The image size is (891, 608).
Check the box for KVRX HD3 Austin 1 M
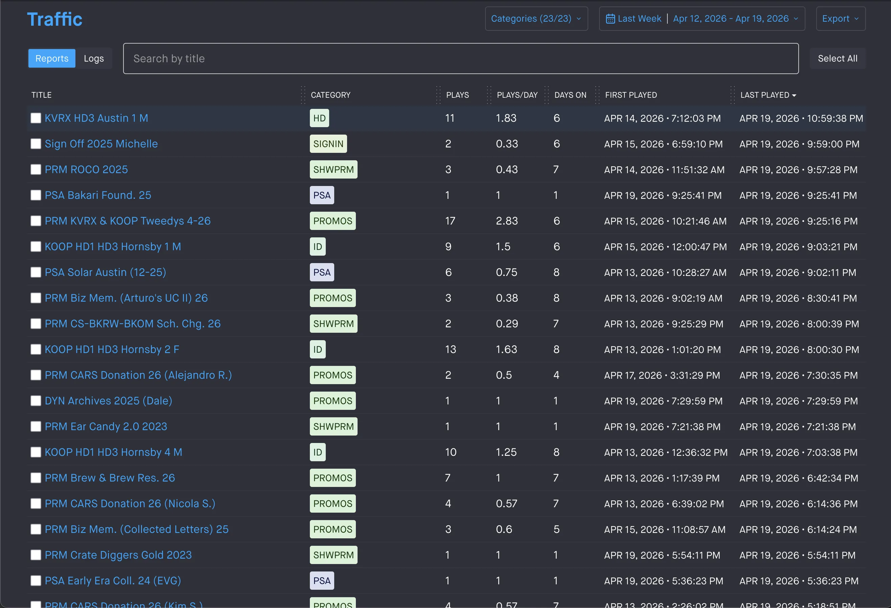tap(36, 118)
